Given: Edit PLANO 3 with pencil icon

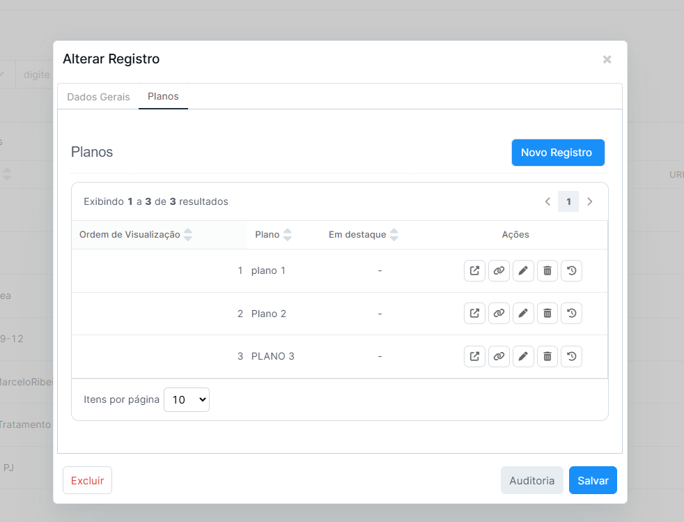Looking at the screenshot, I should click(x=523, y=356).
